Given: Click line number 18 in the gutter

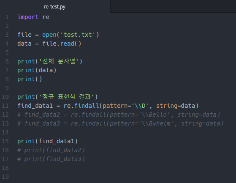Looking at the screenshot, I should pos(5,168).
